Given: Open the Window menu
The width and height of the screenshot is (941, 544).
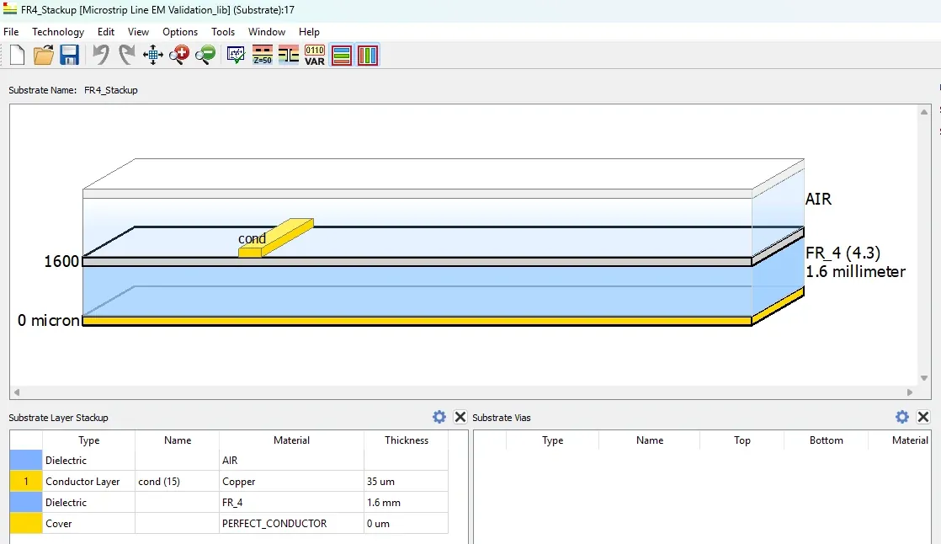Looking at the screenshot, I should click(x=267, y=32).
